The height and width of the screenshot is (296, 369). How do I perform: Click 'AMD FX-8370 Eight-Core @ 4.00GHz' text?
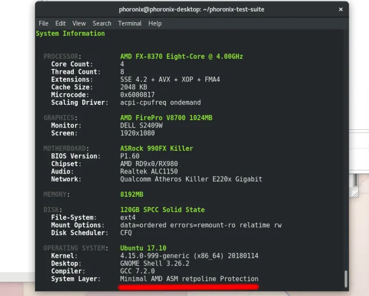pyautogui.click(x=182, y=57)
